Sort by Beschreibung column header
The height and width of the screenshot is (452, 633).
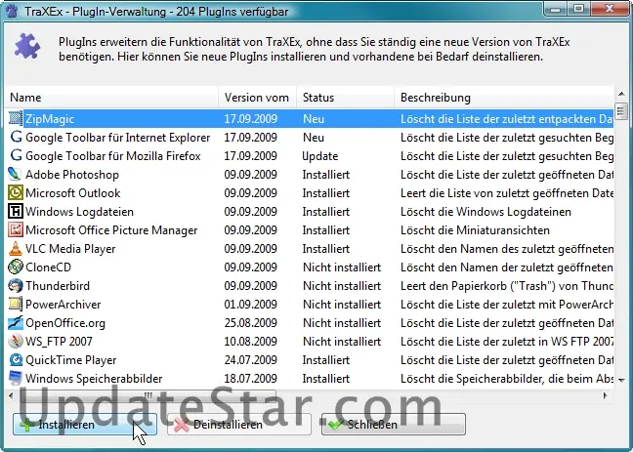point(504,98)
